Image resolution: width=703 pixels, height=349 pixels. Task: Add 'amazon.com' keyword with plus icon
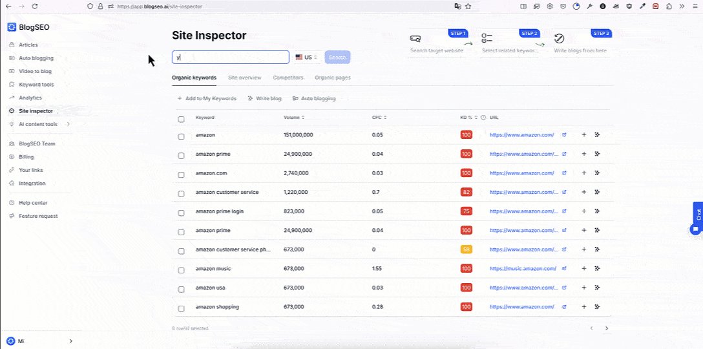click(583, 173)
